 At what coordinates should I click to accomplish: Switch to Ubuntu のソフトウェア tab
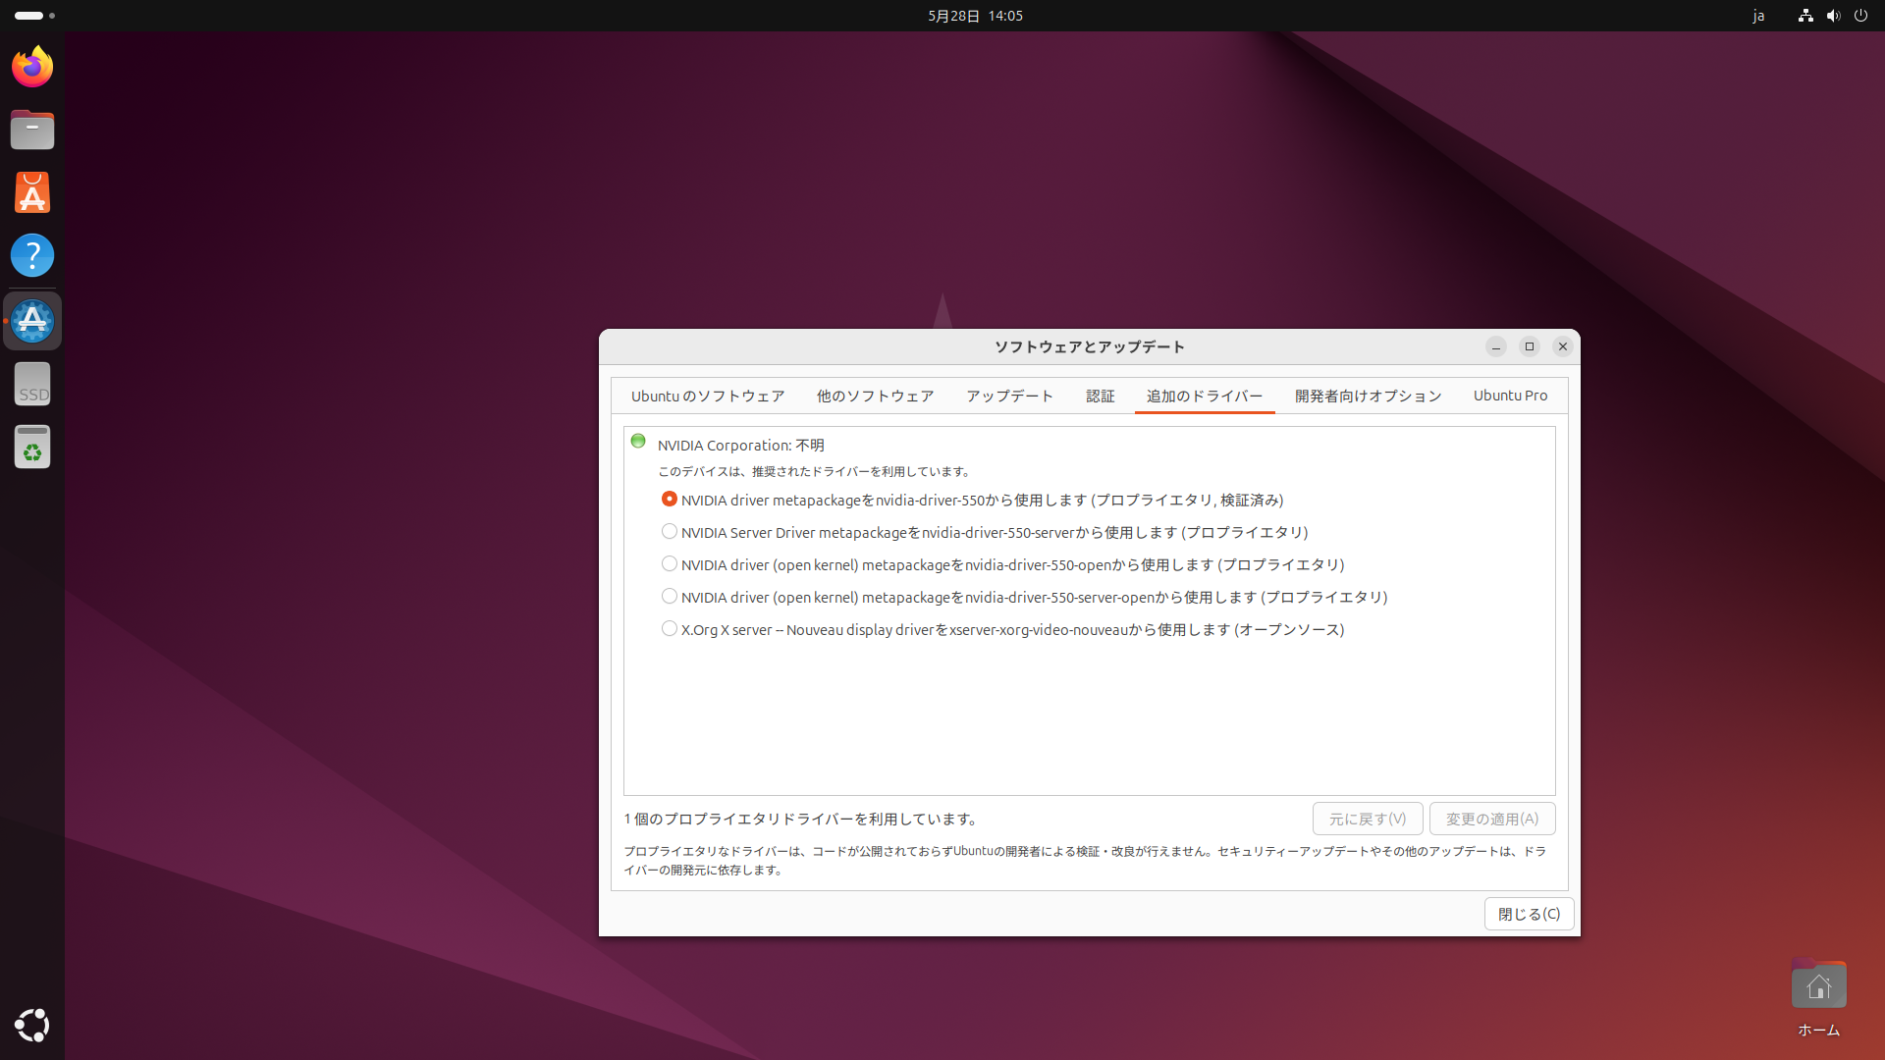click(707, 396)
